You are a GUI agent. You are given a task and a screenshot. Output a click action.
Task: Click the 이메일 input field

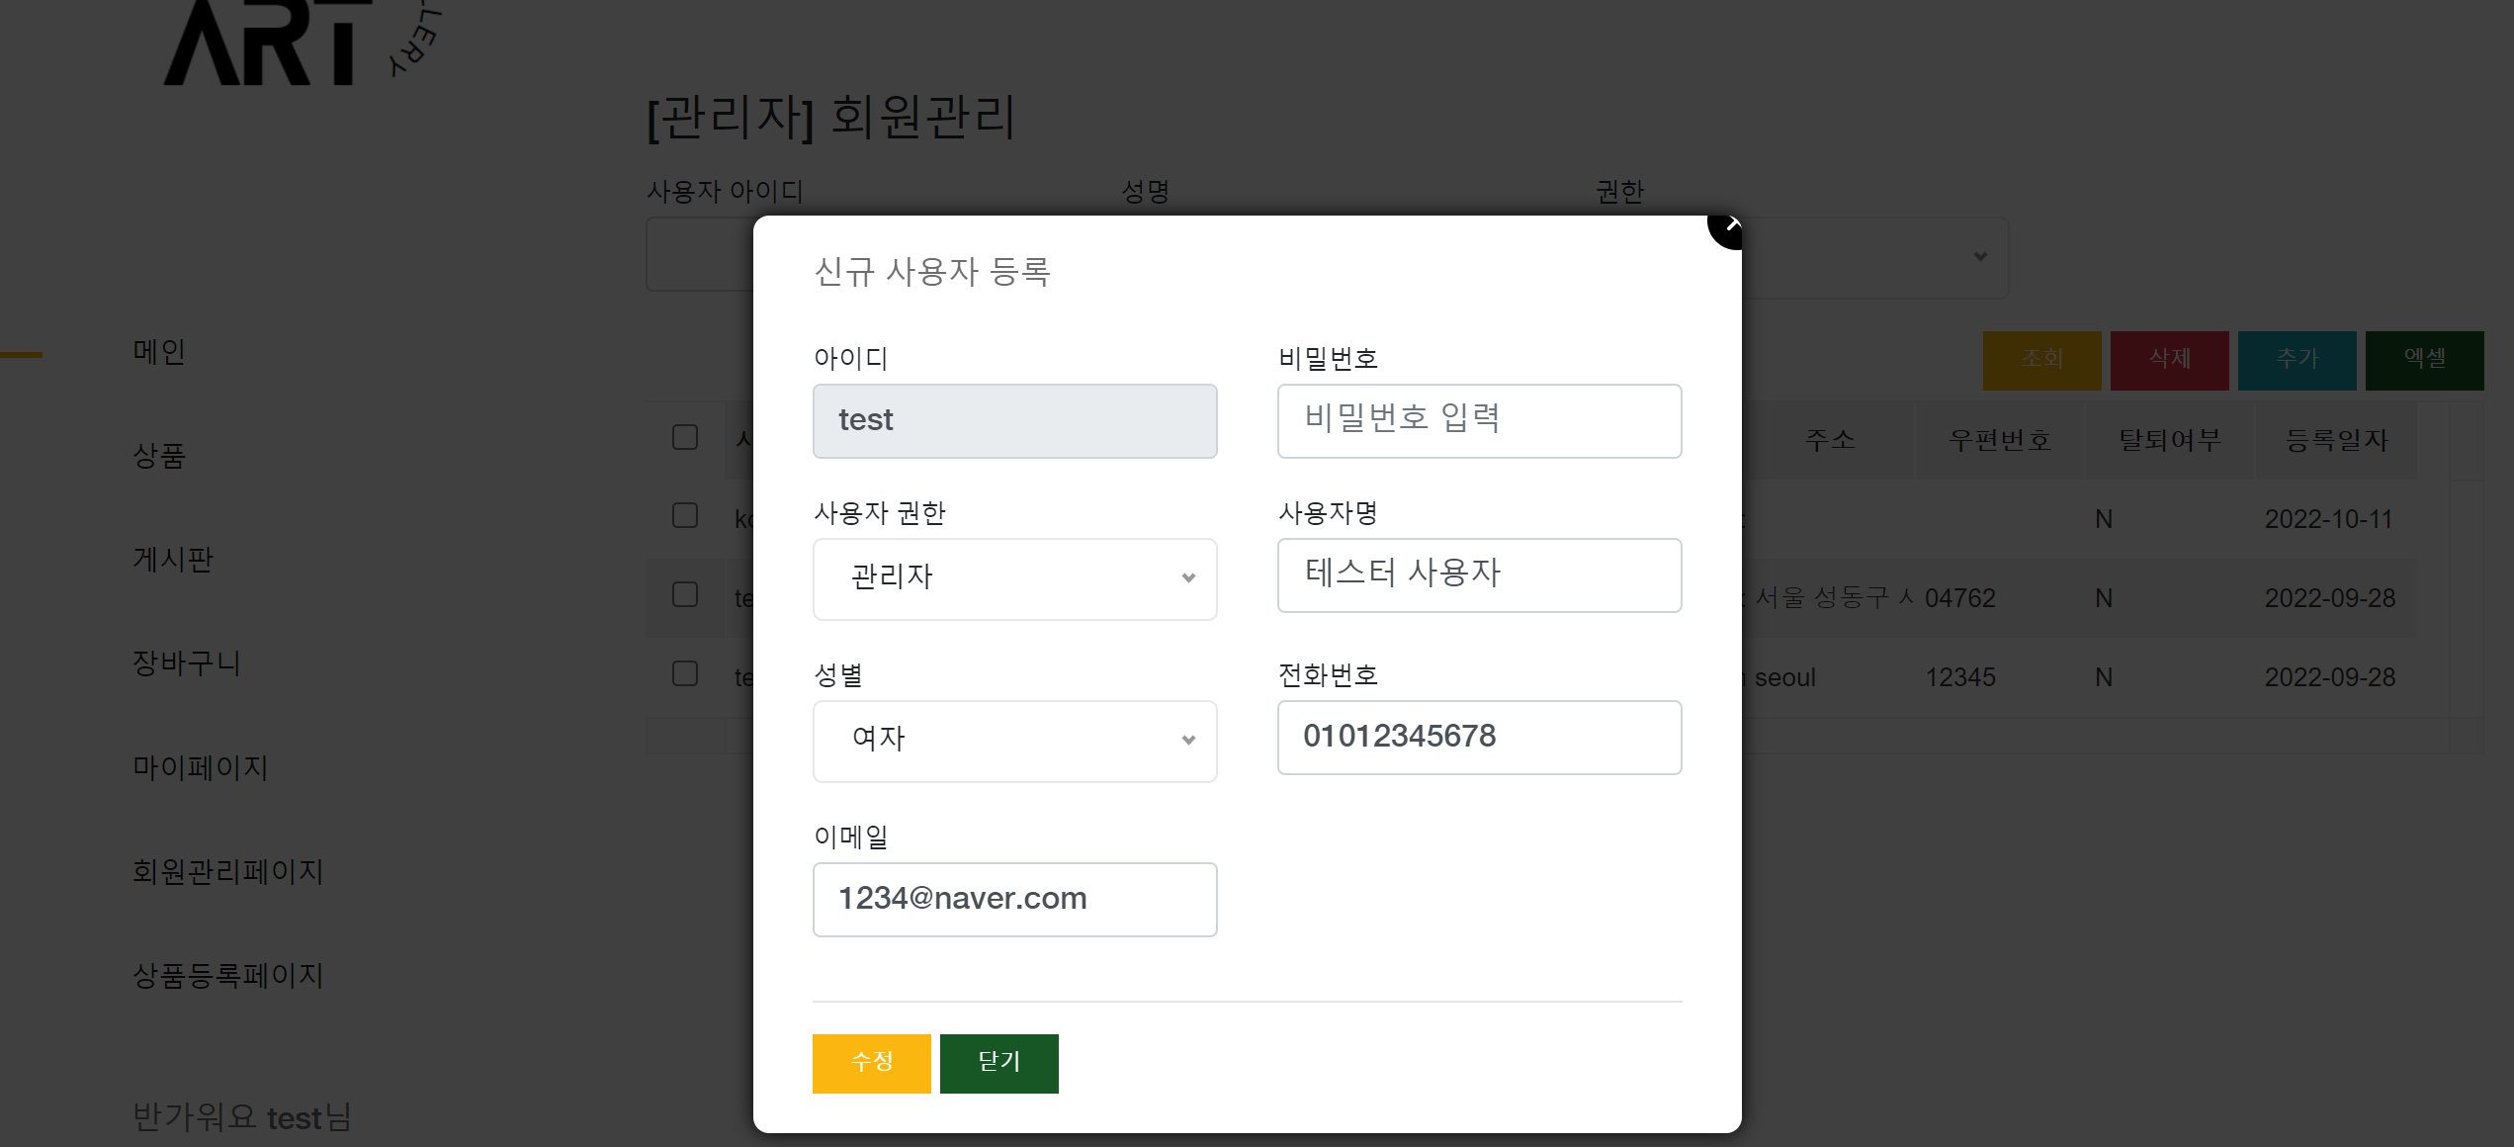pyautogui.click(x=1014, y=900)
